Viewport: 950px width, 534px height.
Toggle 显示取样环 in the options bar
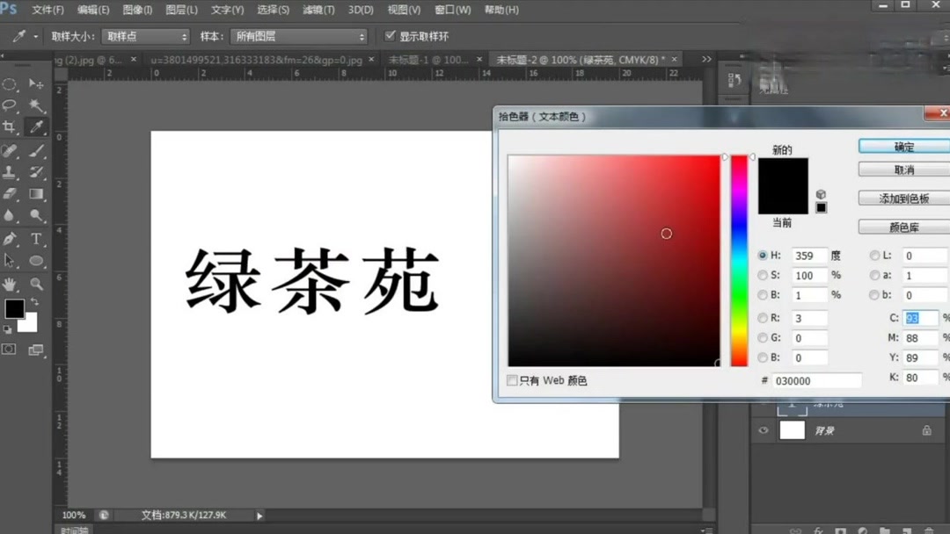390,36
